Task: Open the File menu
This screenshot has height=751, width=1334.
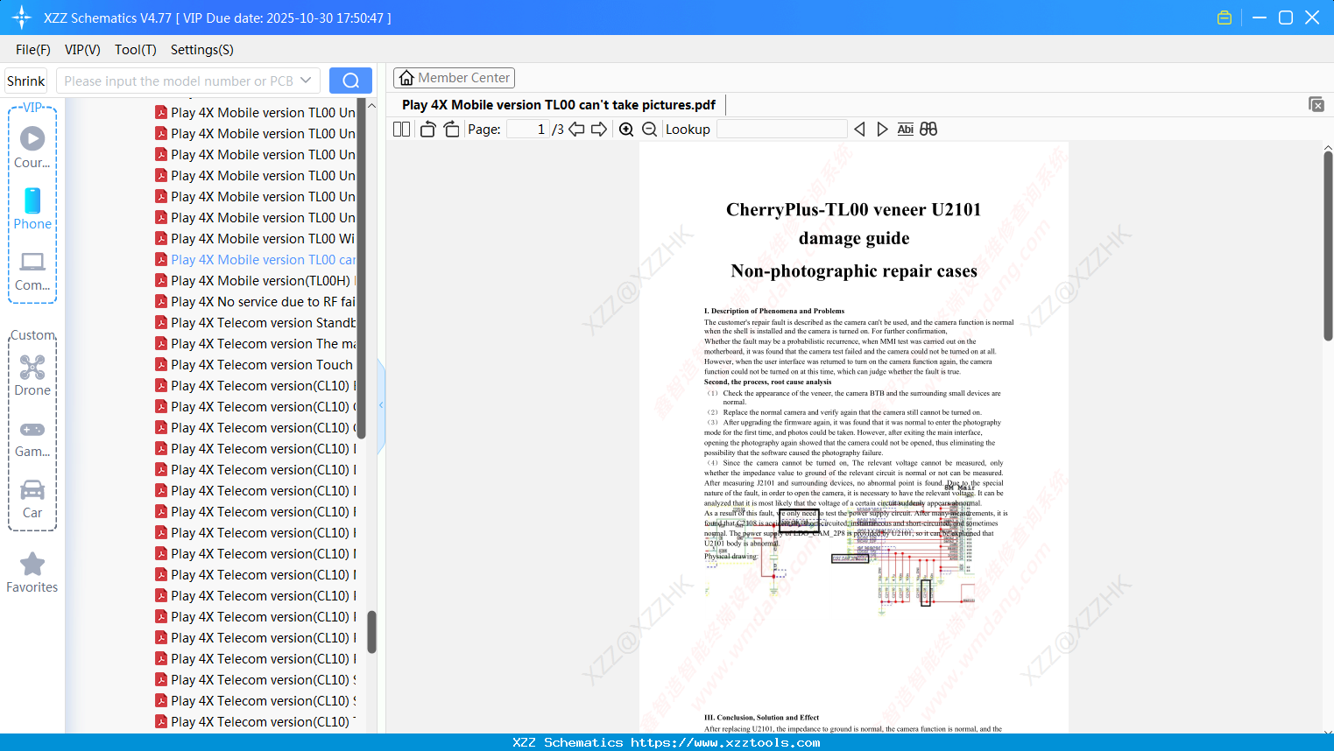Action: (x=33, y=50)
